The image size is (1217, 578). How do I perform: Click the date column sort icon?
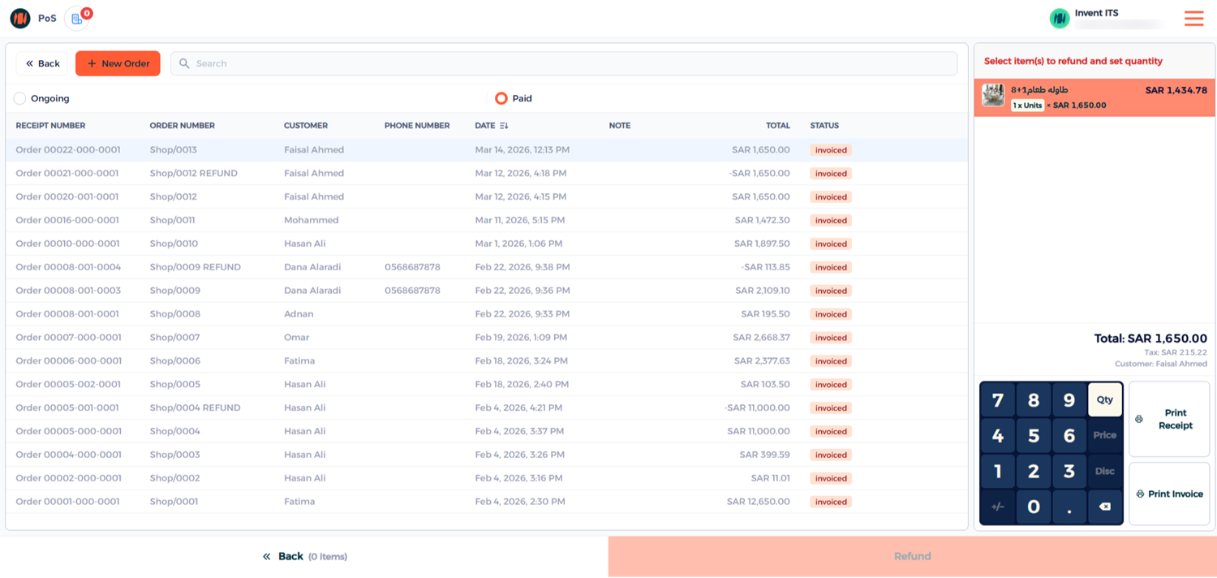point(504,126)
